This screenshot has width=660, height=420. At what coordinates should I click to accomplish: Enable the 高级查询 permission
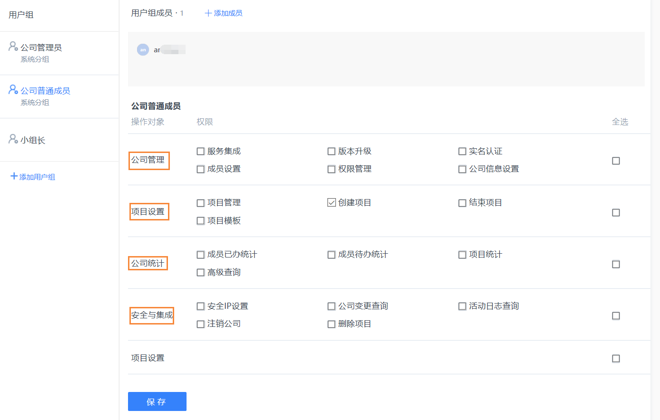[x=201, y=273]
